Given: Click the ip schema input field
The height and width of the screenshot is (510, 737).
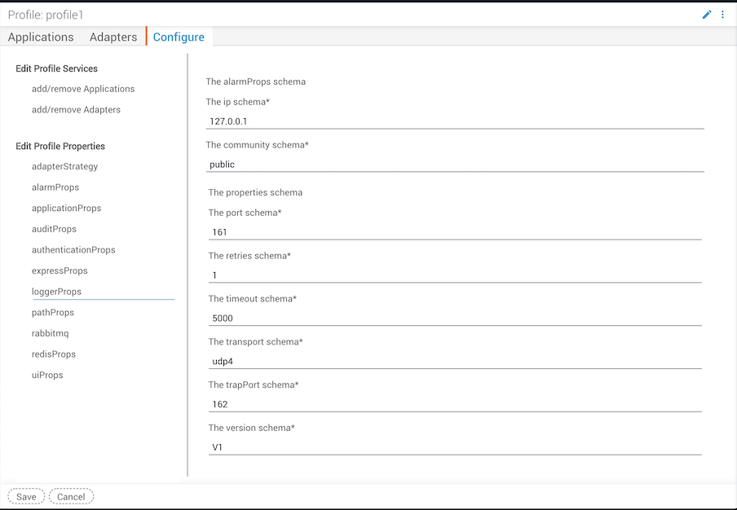Looking at the screenshot, I should pos(455,121).
